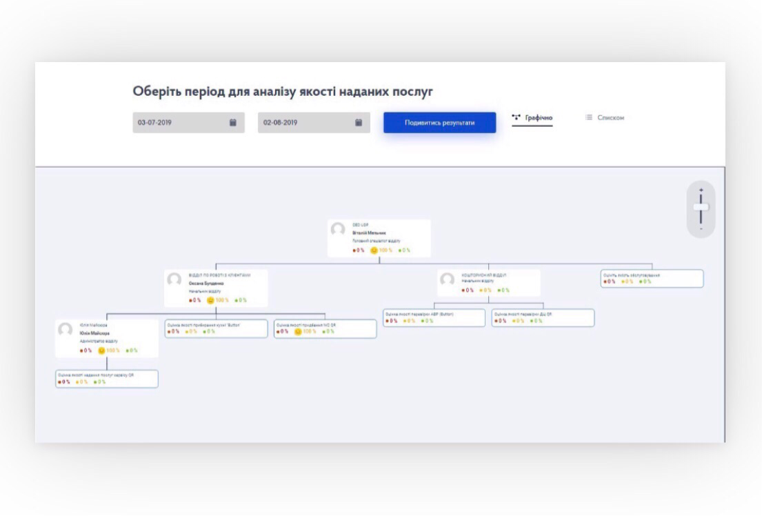Select Відділ по роботі з клієнтами heading

(220, 275)
